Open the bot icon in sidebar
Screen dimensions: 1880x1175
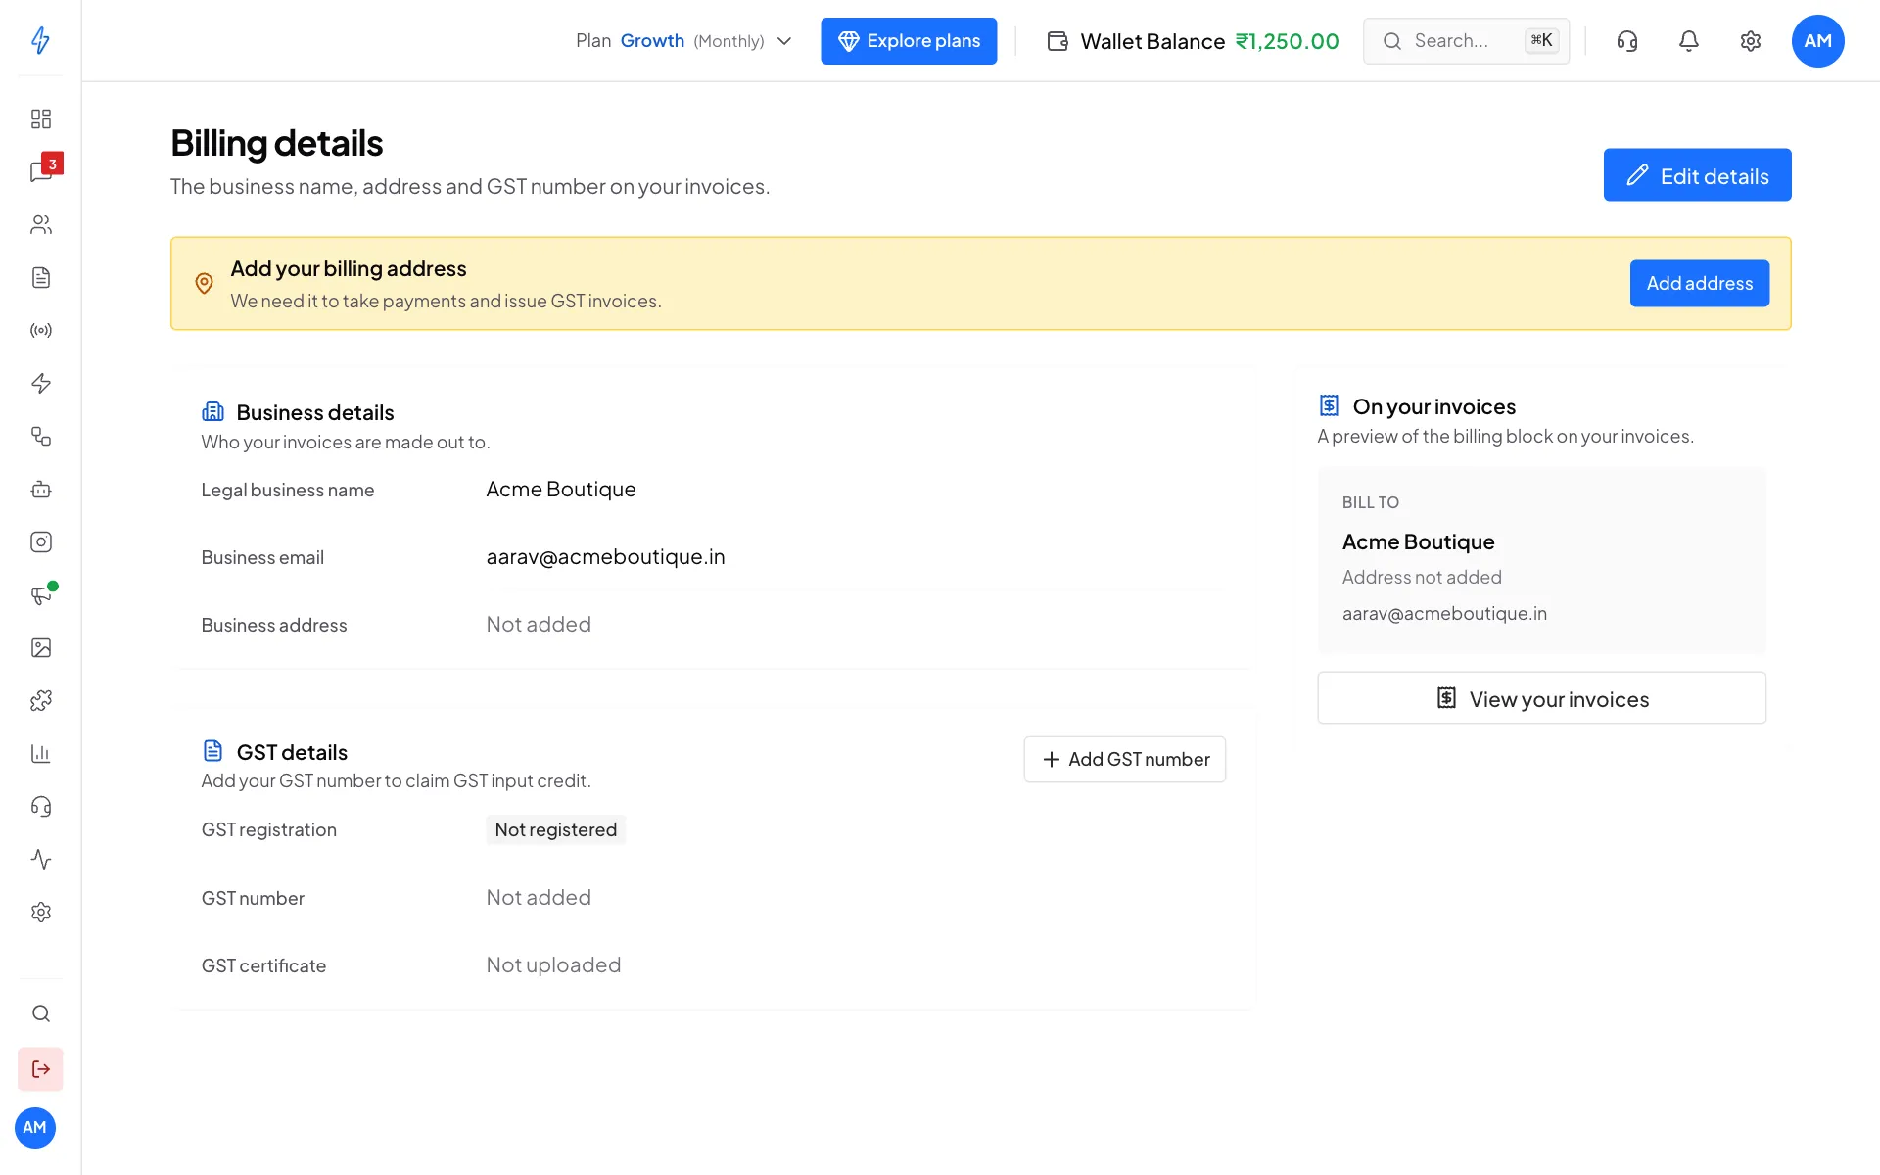[40, 489]
